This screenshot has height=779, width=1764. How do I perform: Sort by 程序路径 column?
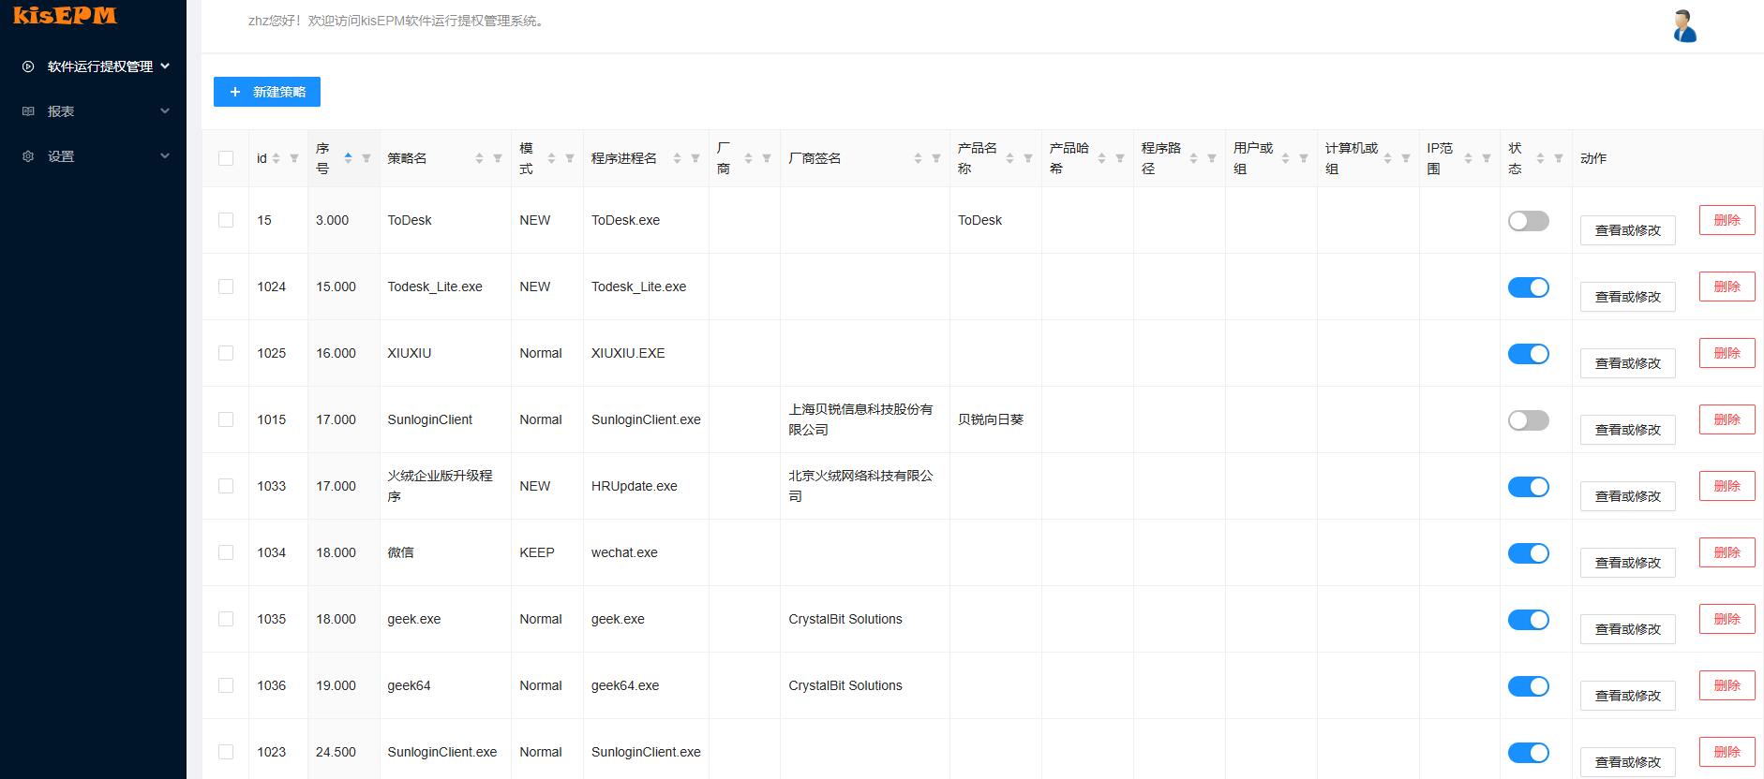click(1193, 158)
